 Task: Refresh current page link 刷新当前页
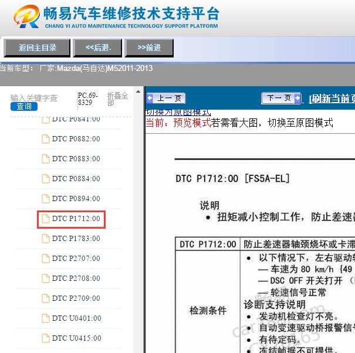click(x=332, y=99)
